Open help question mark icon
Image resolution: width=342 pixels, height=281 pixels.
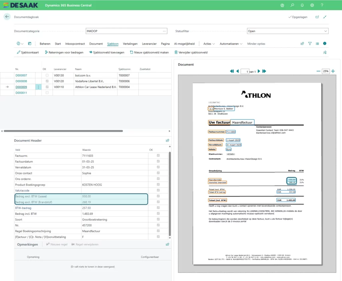click(x=322, y=5)
